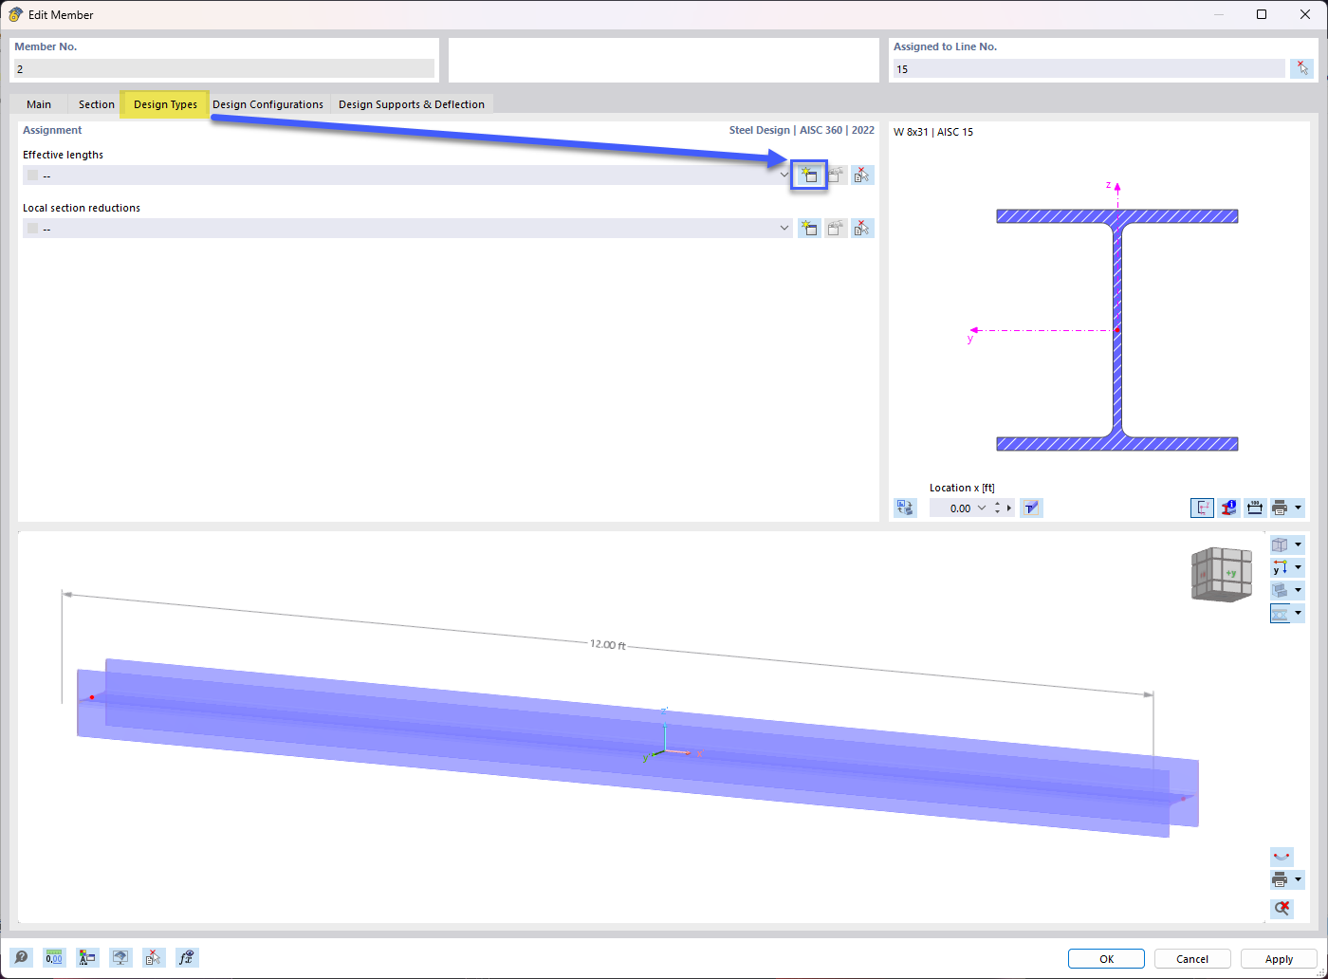Click the color and font settings icon
This screenshot has height=979, width=1328.
[x=87, y=957]
